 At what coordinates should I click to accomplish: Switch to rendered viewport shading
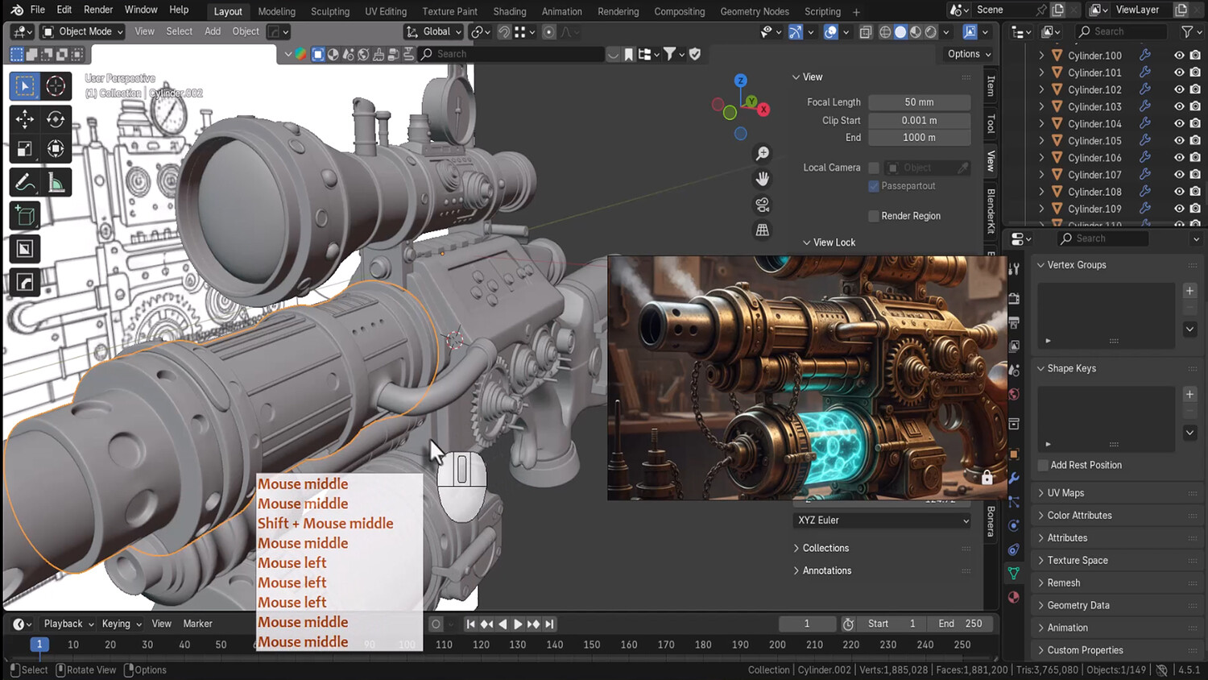931,31
